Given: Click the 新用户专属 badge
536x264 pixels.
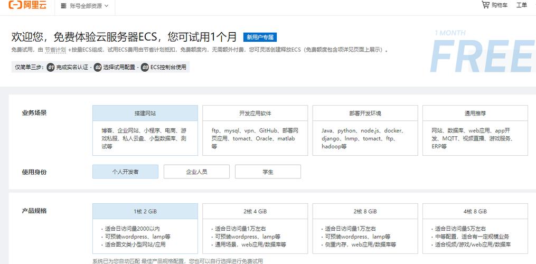Looking at the screenshot, I should (260, 37).
